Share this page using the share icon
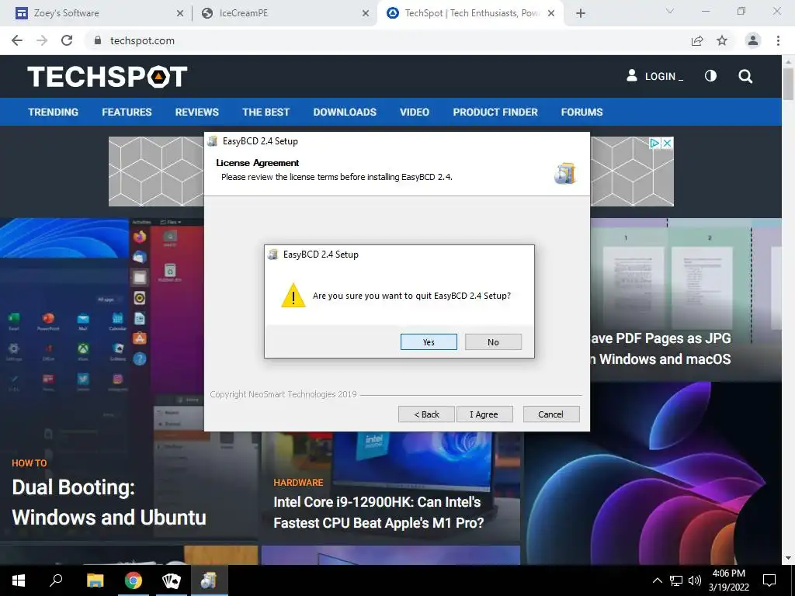The height and width of the screenshot is (596, 795). point(697,40)
